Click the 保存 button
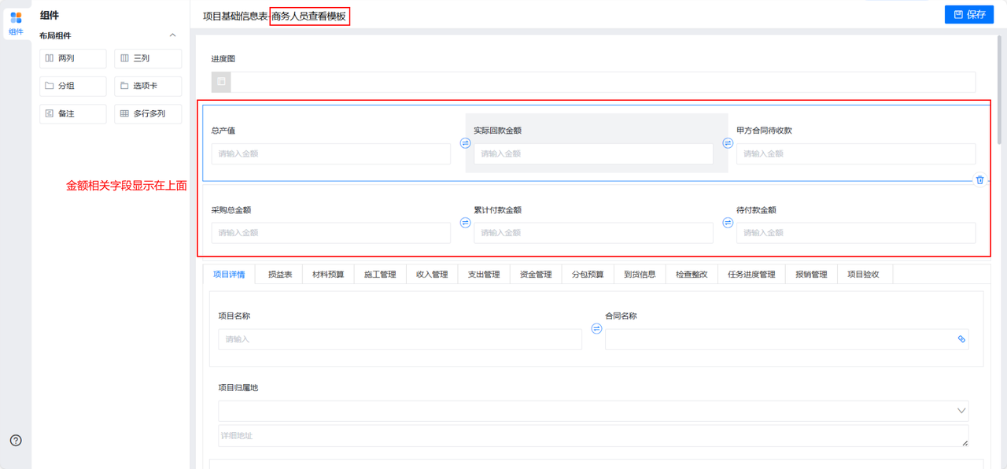1007x469 pixels. click(969, 14)
